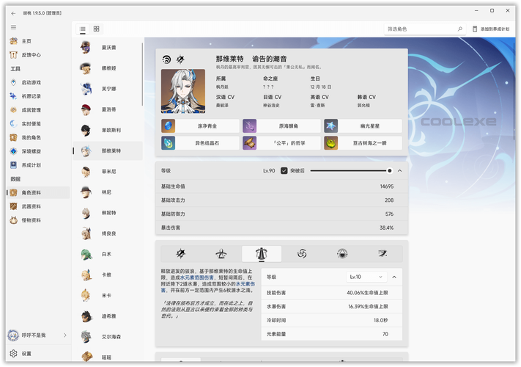Open 养成计划 cultivation plan
Viewport: 521px width, 367px height.
[38, 165]
